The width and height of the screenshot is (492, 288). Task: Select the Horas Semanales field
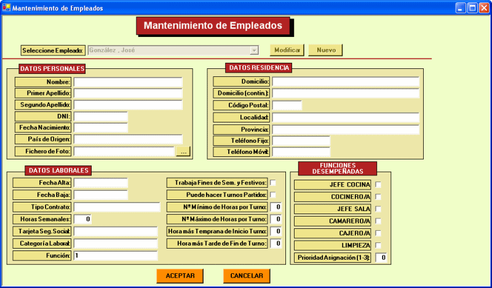click(x=83, y=219)
